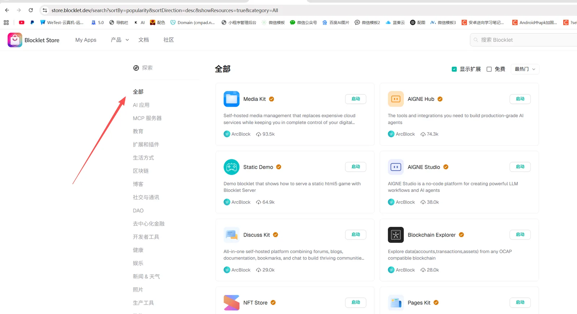Open the YouTube bookmark icon
This screenshot has width=577, height=314.
click(x=22, y=22)
